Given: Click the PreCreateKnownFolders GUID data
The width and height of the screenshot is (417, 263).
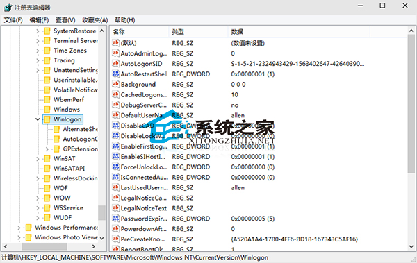Looking at the screenshot, I should tap(295, 239).
